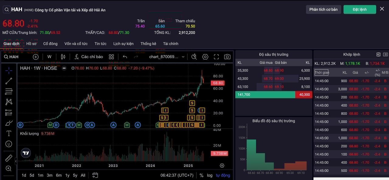Image resolution: width=389 pixels, height=180 pixels.
Task: Open the emoji sticker tool
Action: point(9,144)
